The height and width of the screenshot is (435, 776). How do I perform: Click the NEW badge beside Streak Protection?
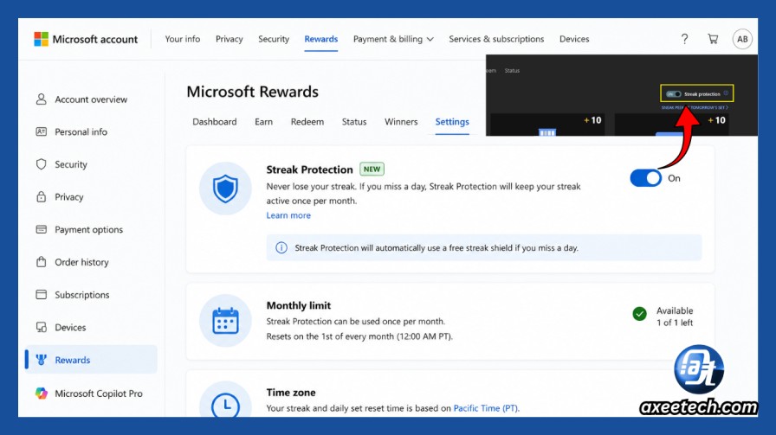pyautogui.click(x=372, y=169)
